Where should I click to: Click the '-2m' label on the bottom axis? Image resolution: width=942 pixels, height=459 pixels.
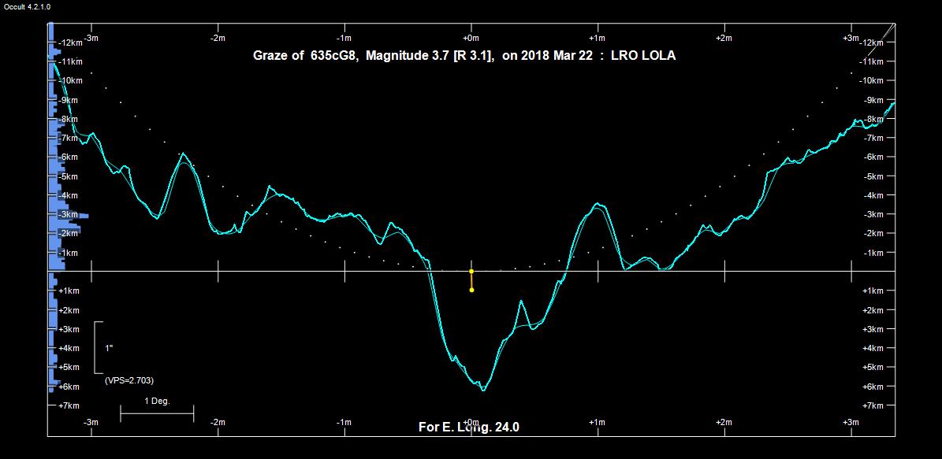coord(218,423)
